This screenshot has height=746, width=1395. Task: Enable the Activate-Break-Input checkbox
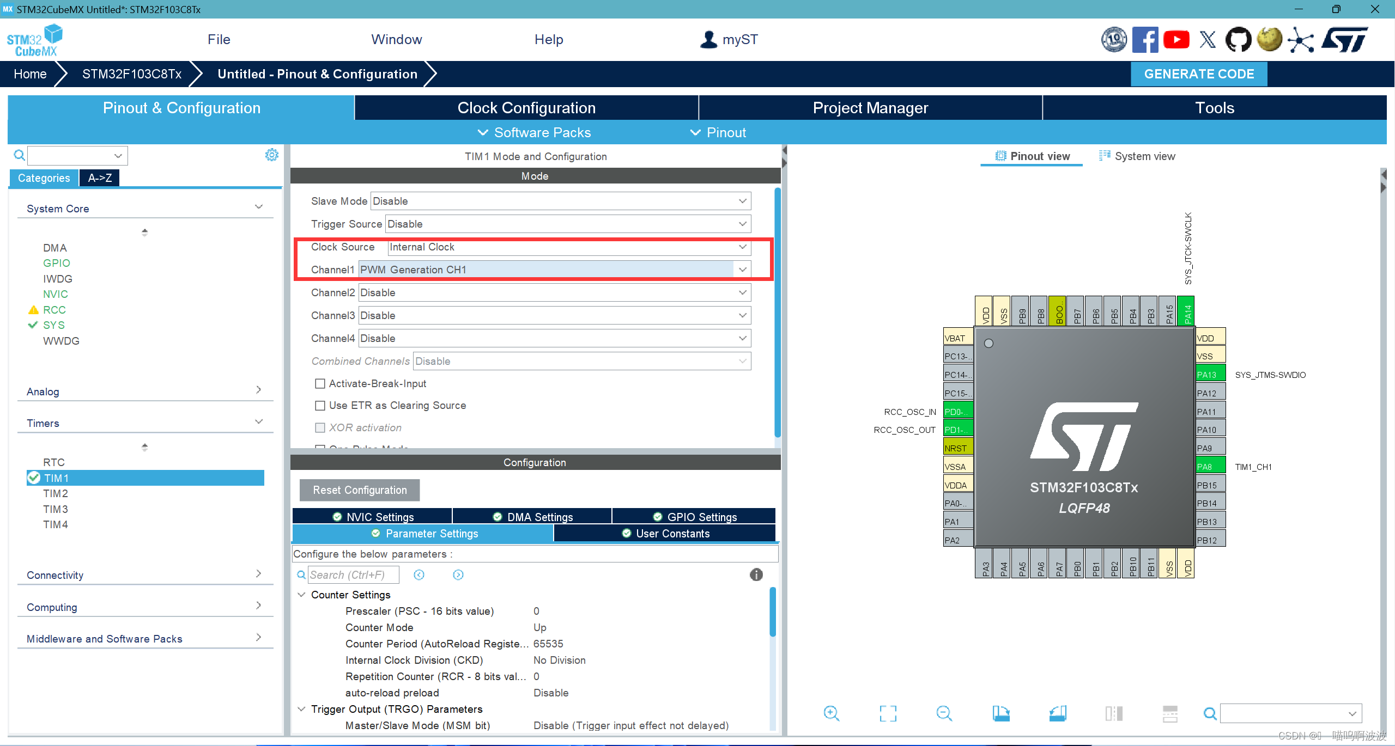tap(320, 384)
